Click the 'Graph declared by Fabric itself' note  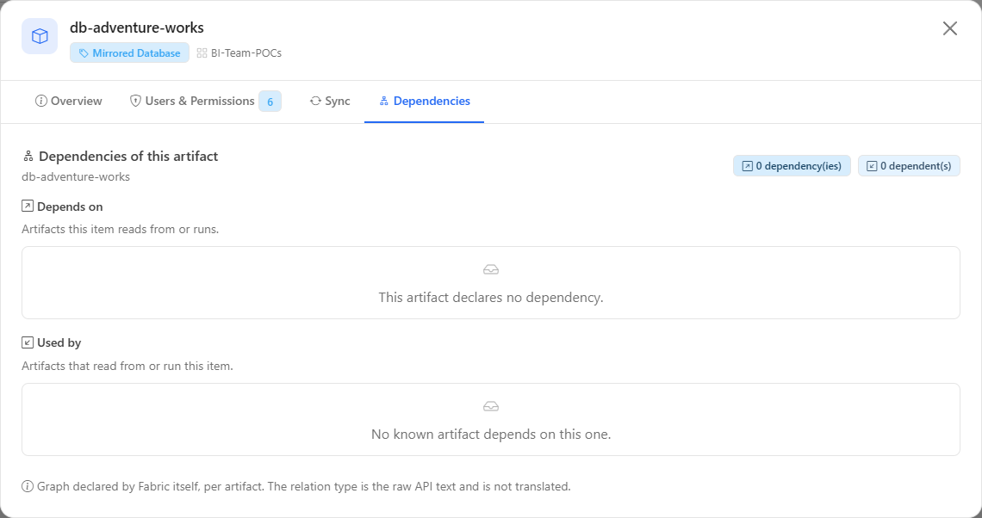coord(304,486)
